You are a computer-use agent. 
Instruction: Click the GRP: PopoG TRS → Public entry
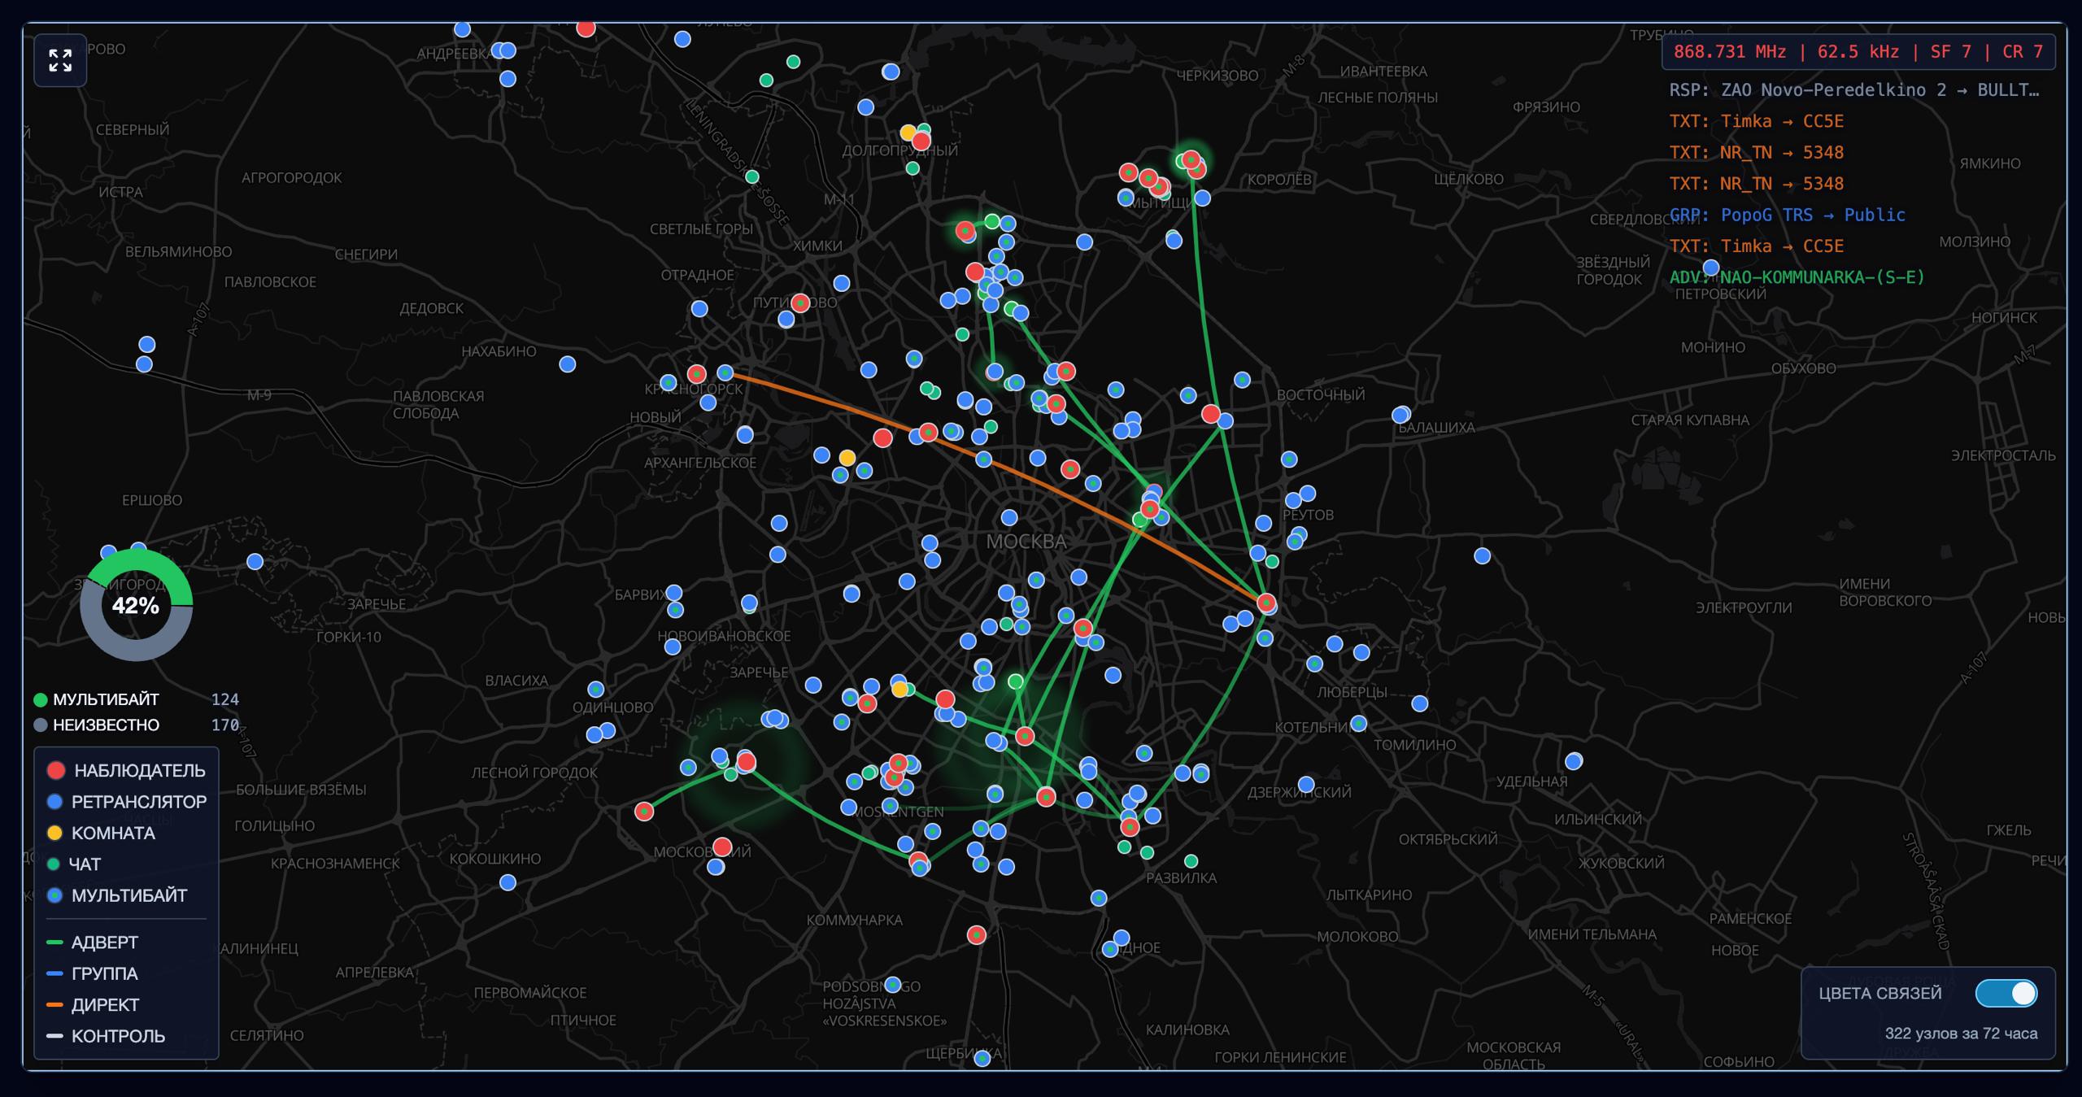[1788, 215]
